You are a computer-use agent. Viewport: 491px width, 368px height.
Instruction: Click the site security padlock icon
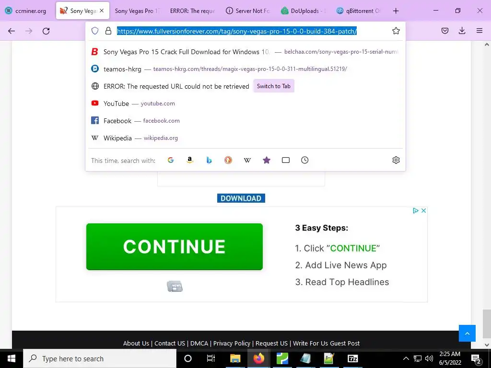pyautogui.click(x=108, y=31)
